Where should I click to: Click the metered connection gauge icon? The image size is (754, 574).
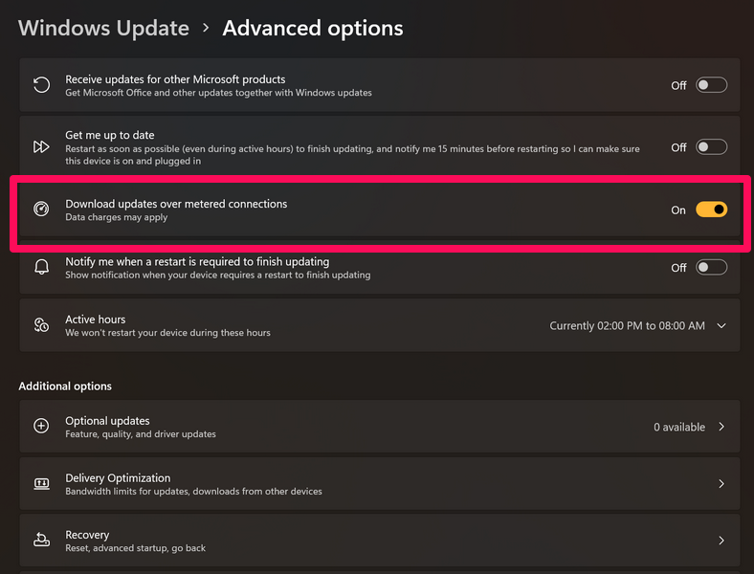[x=41, y=209]
